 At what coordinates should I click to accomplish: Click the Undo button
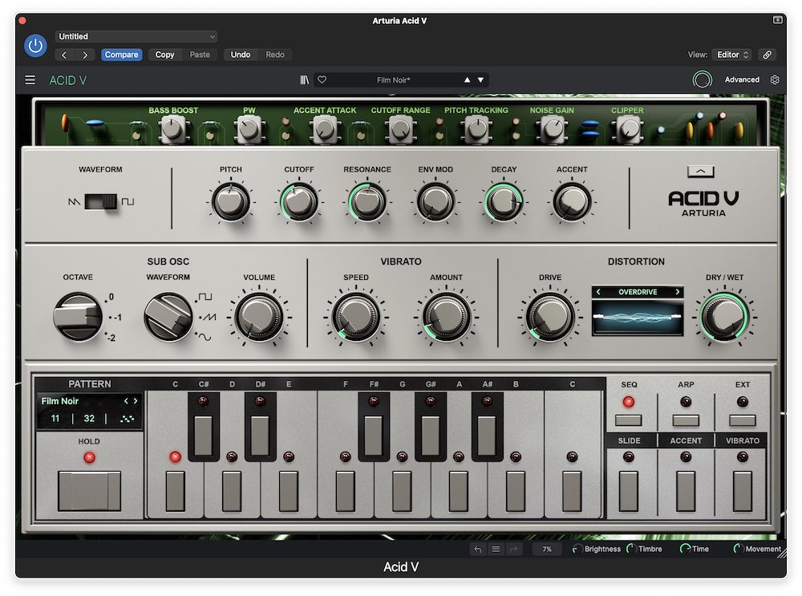click(x=241, y=55)
